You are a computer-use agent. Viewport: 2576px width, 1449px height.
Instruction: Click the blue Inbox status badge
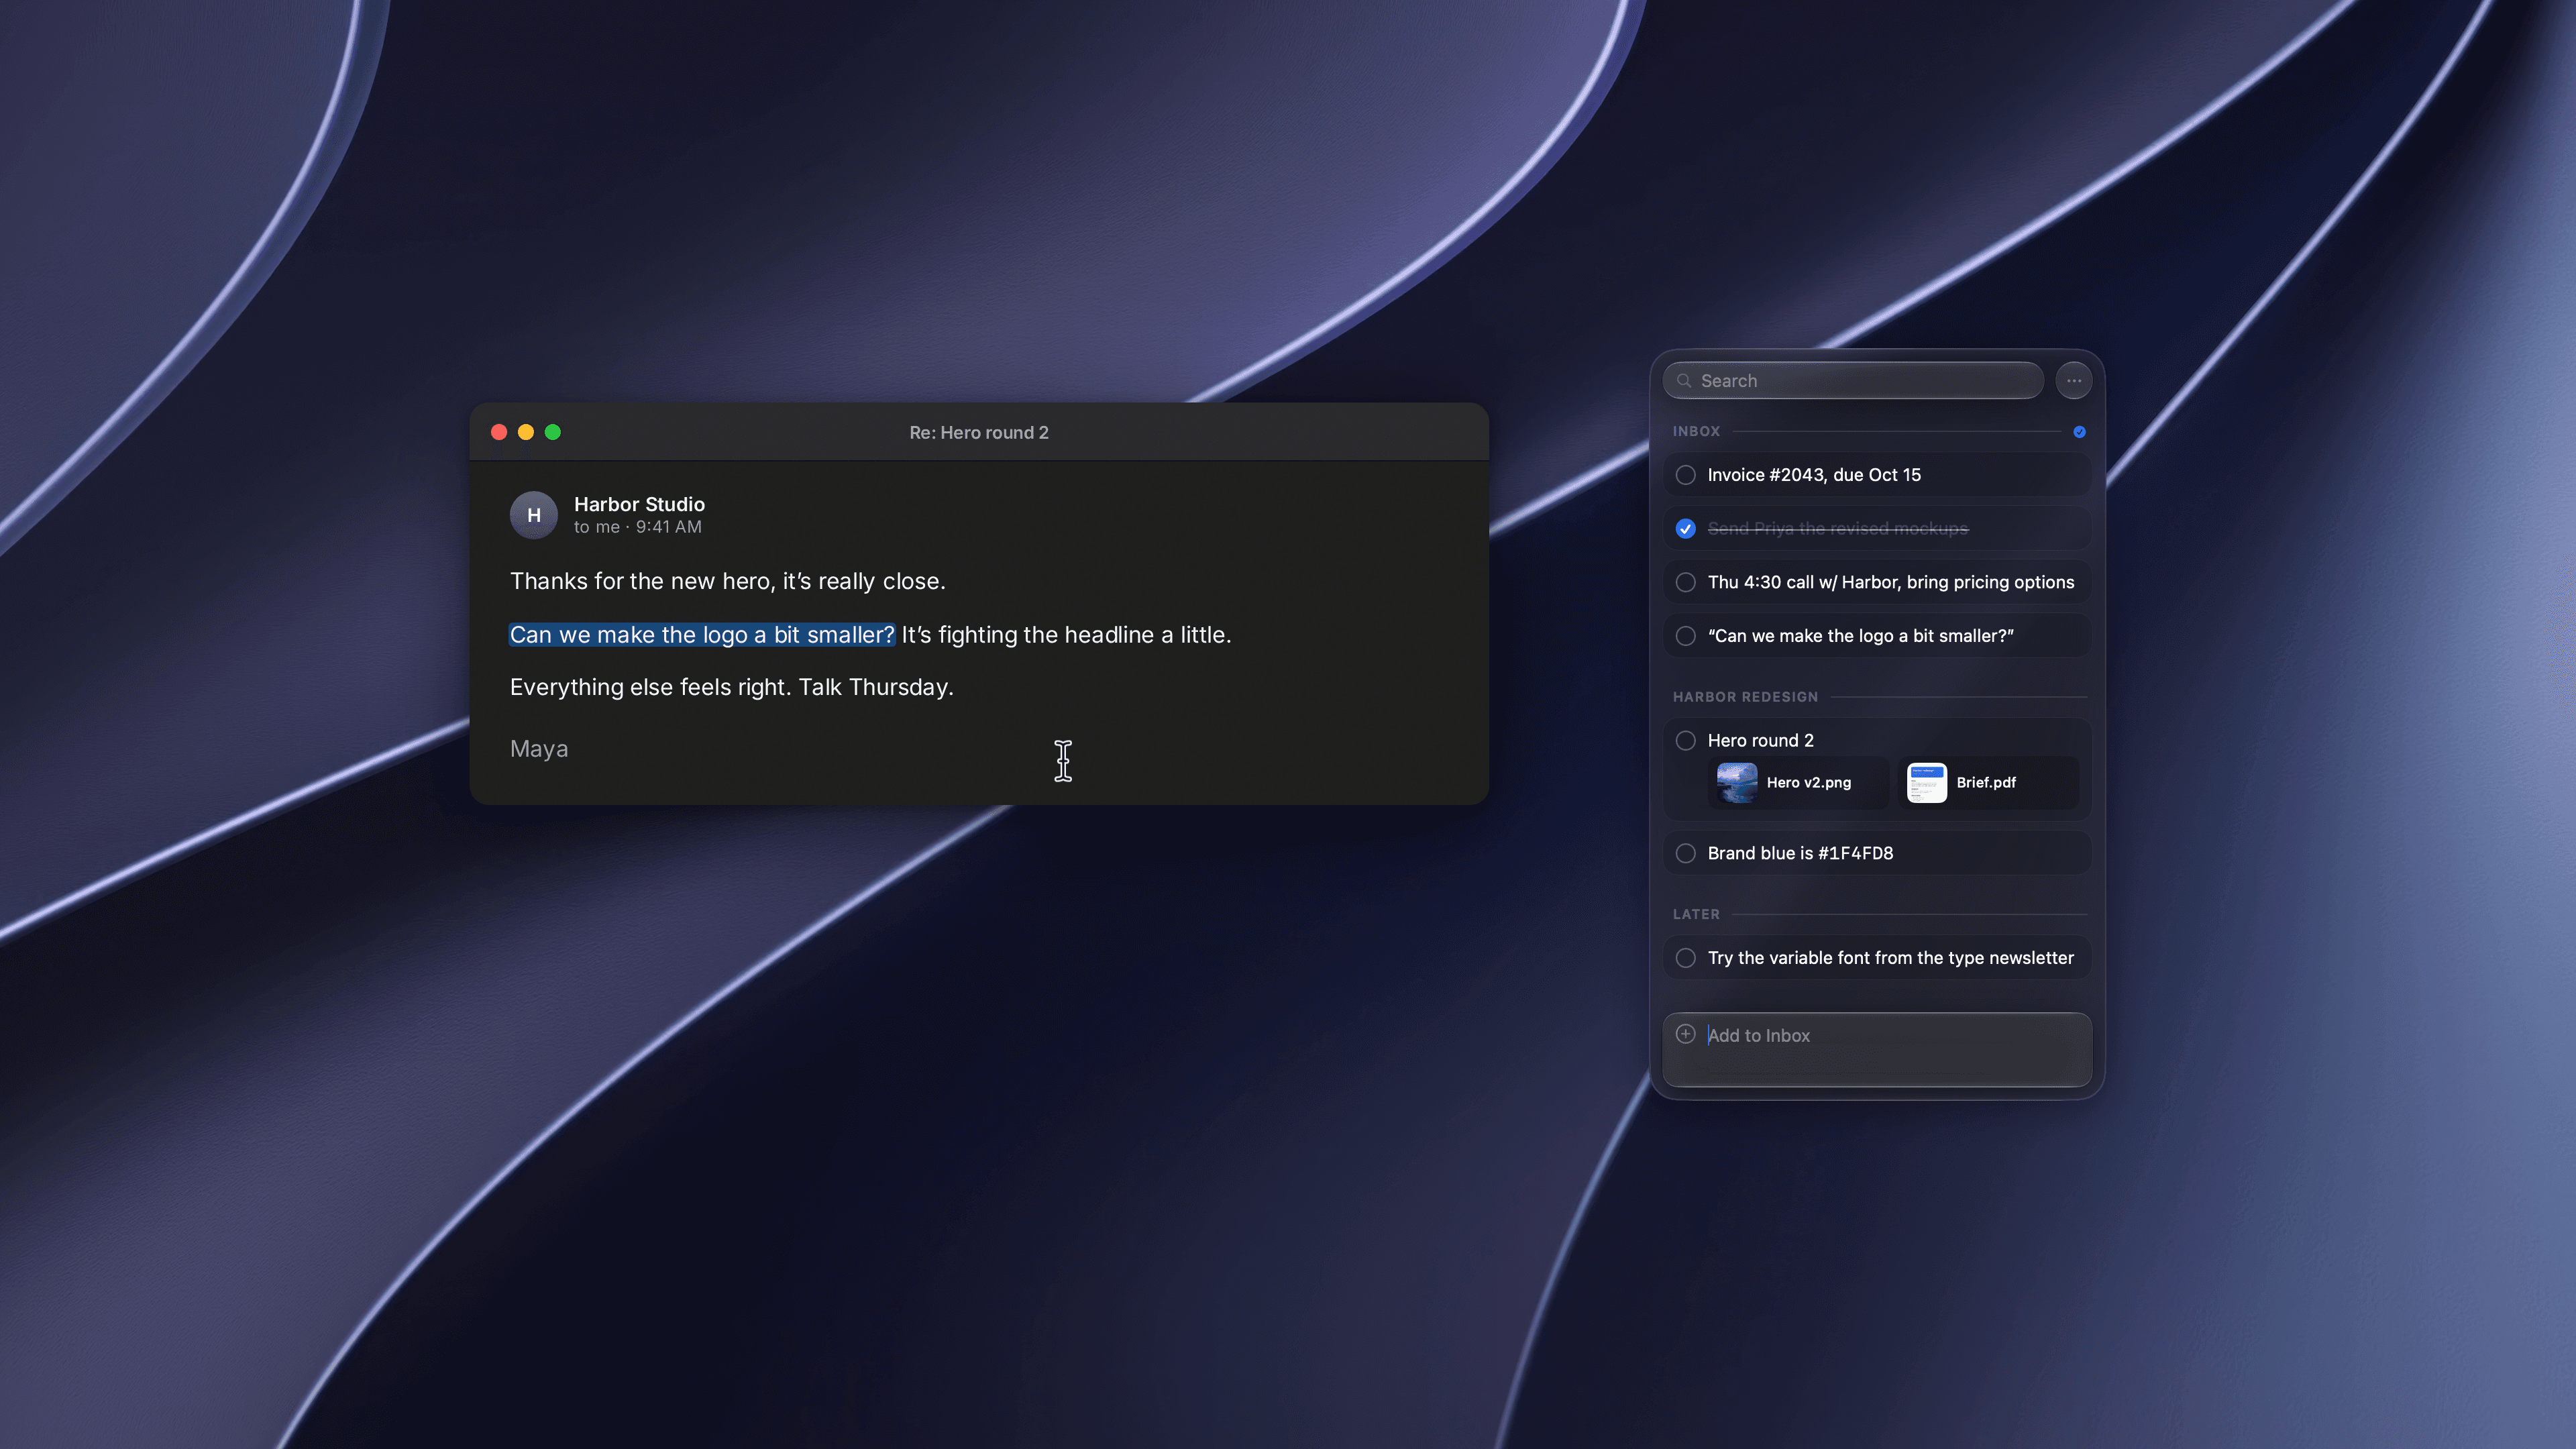coord(2080,432)
